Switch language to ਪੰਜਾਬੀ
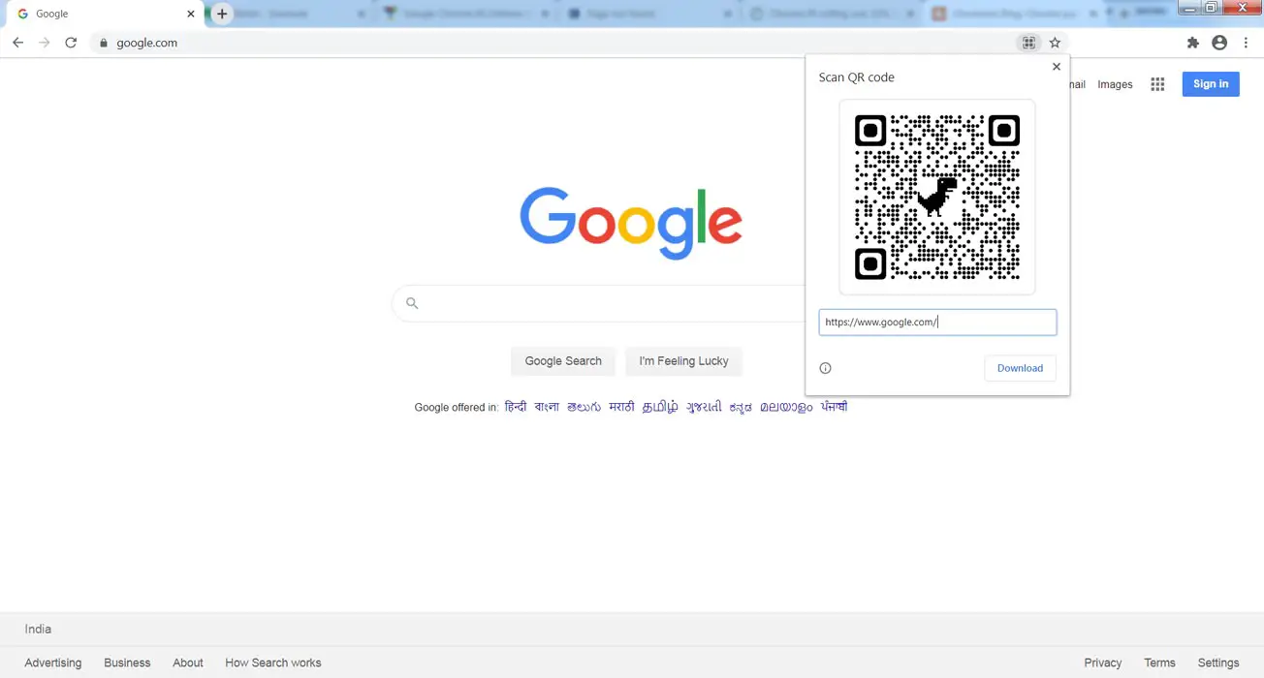 pyautogui.click(x=834, y=407)
